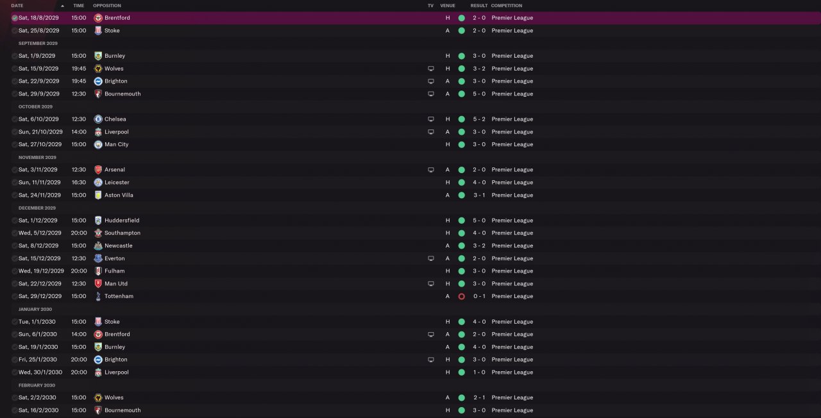Screen dimensions: 821x418
Task: Click the green win indicator for Chelsea match
Action: (461, 119)
